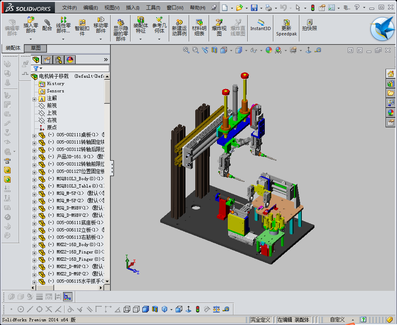This screenshot has height=325, width=397.
Task: Toggle Instant3D mode
Action: [x=260, y=25]
